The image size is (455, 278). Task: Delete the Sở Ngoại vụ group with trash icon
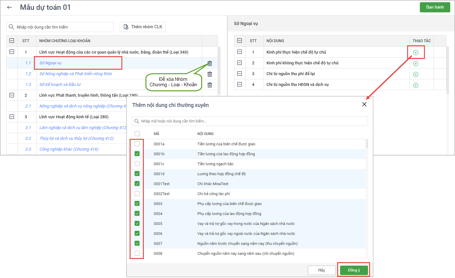point(210,63)
